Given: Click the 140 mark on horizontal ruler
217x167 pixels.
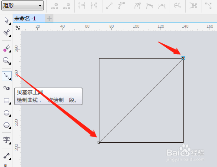Looking at the screenshot, I should pos(185,26).
